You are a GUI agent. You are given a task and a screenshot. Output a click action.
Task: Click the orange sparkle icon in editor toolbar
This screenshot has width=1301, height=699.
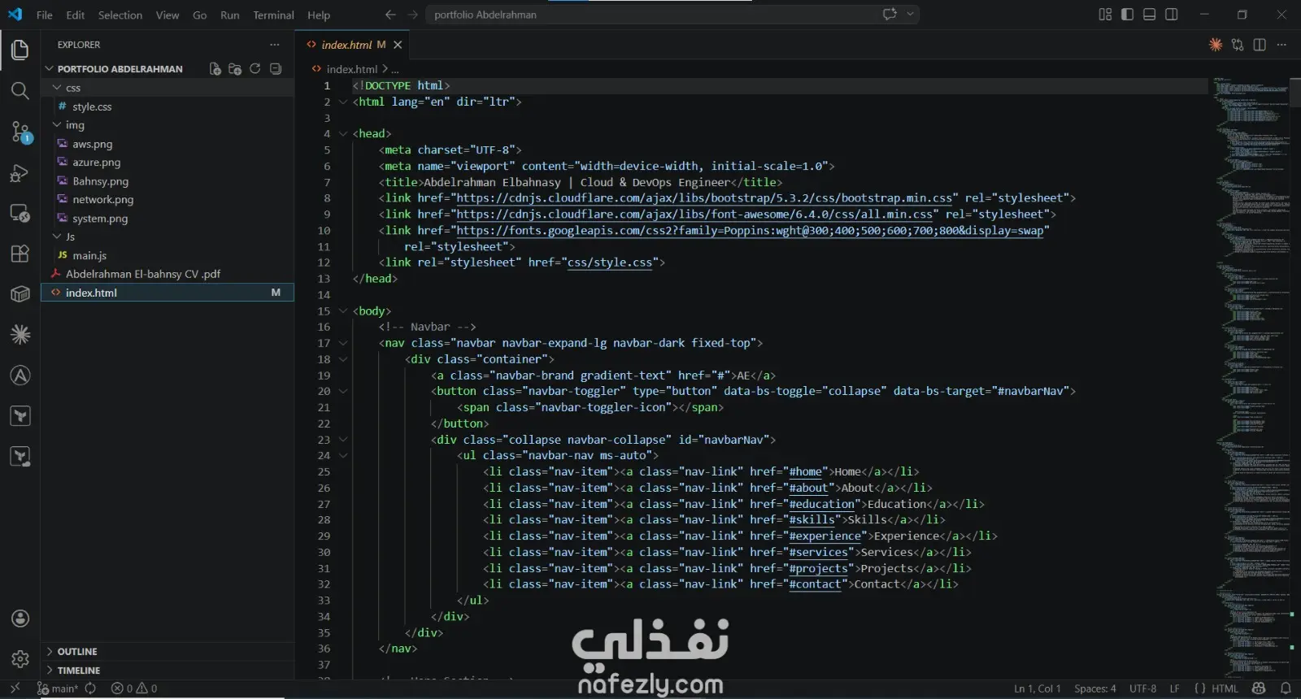pos(1216,45)
